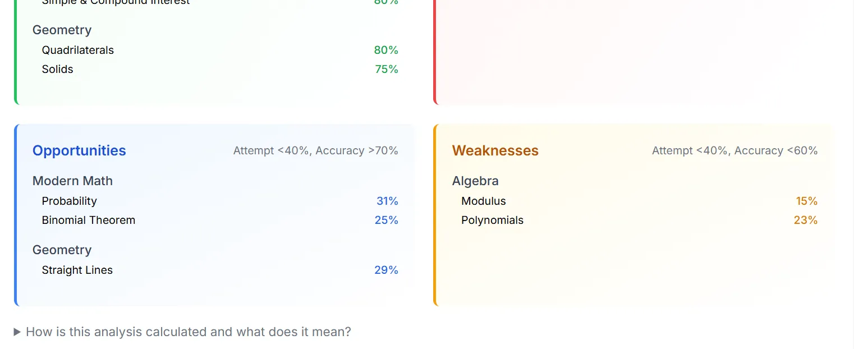The height and width of the screenshot is (349, 854).
Task: Click the Straight Lines topic
Action: click(x=77, y=270)
